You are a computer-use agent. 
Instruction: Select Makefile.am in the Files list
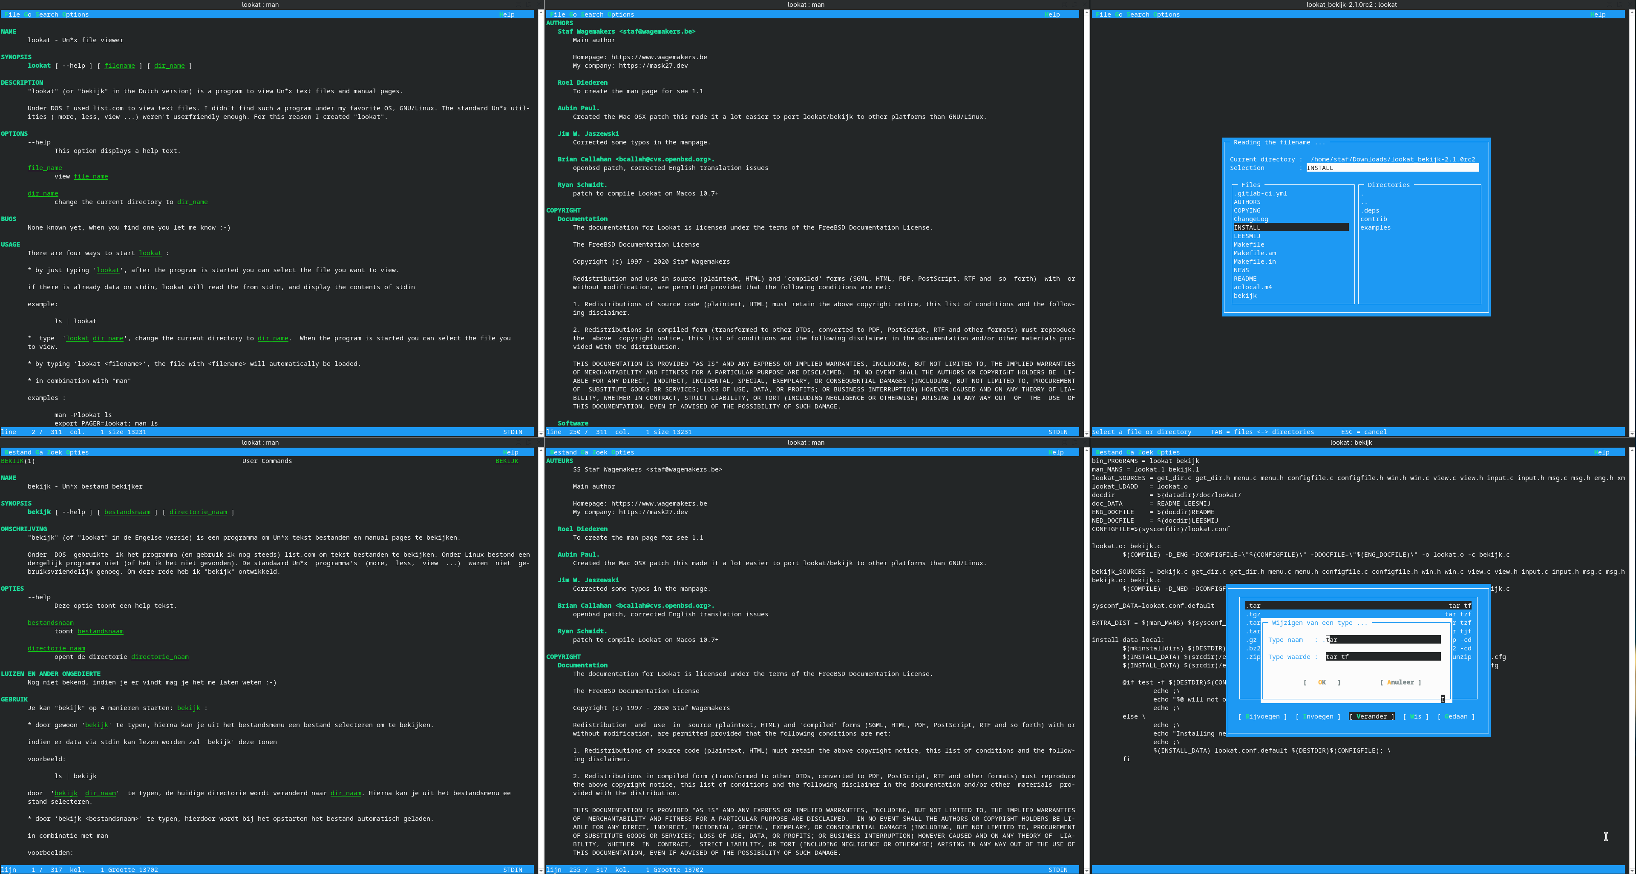1254,253
